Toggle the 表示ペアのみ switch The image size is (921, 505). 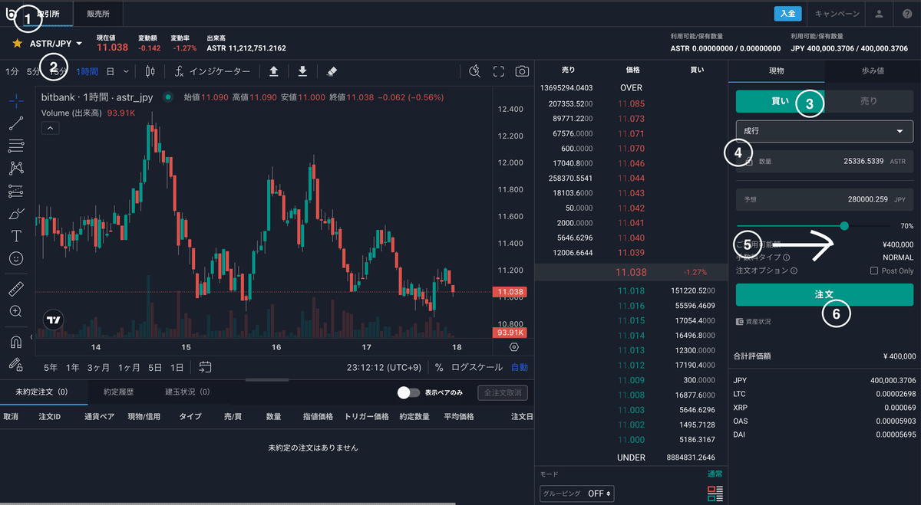coord(408,392)
